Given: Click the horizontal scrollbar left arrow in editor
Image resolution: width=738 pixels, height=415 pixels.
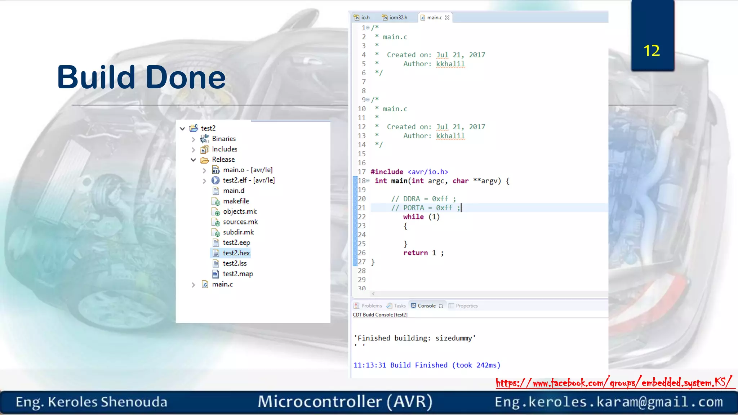Looking at the screenshot, I should click(x=373, y=294).
